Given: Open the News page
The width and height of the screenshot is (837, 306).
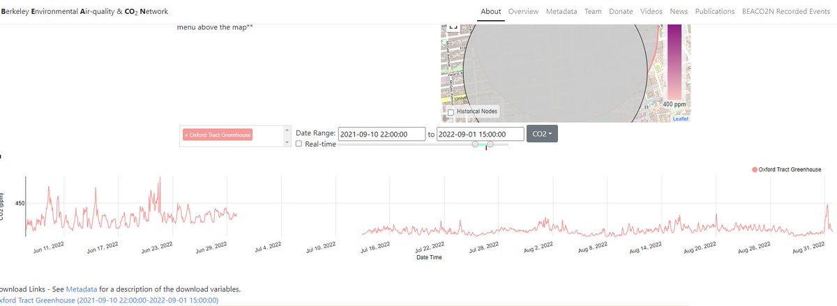Looking at the screenshot, I should tap(679, 11).
